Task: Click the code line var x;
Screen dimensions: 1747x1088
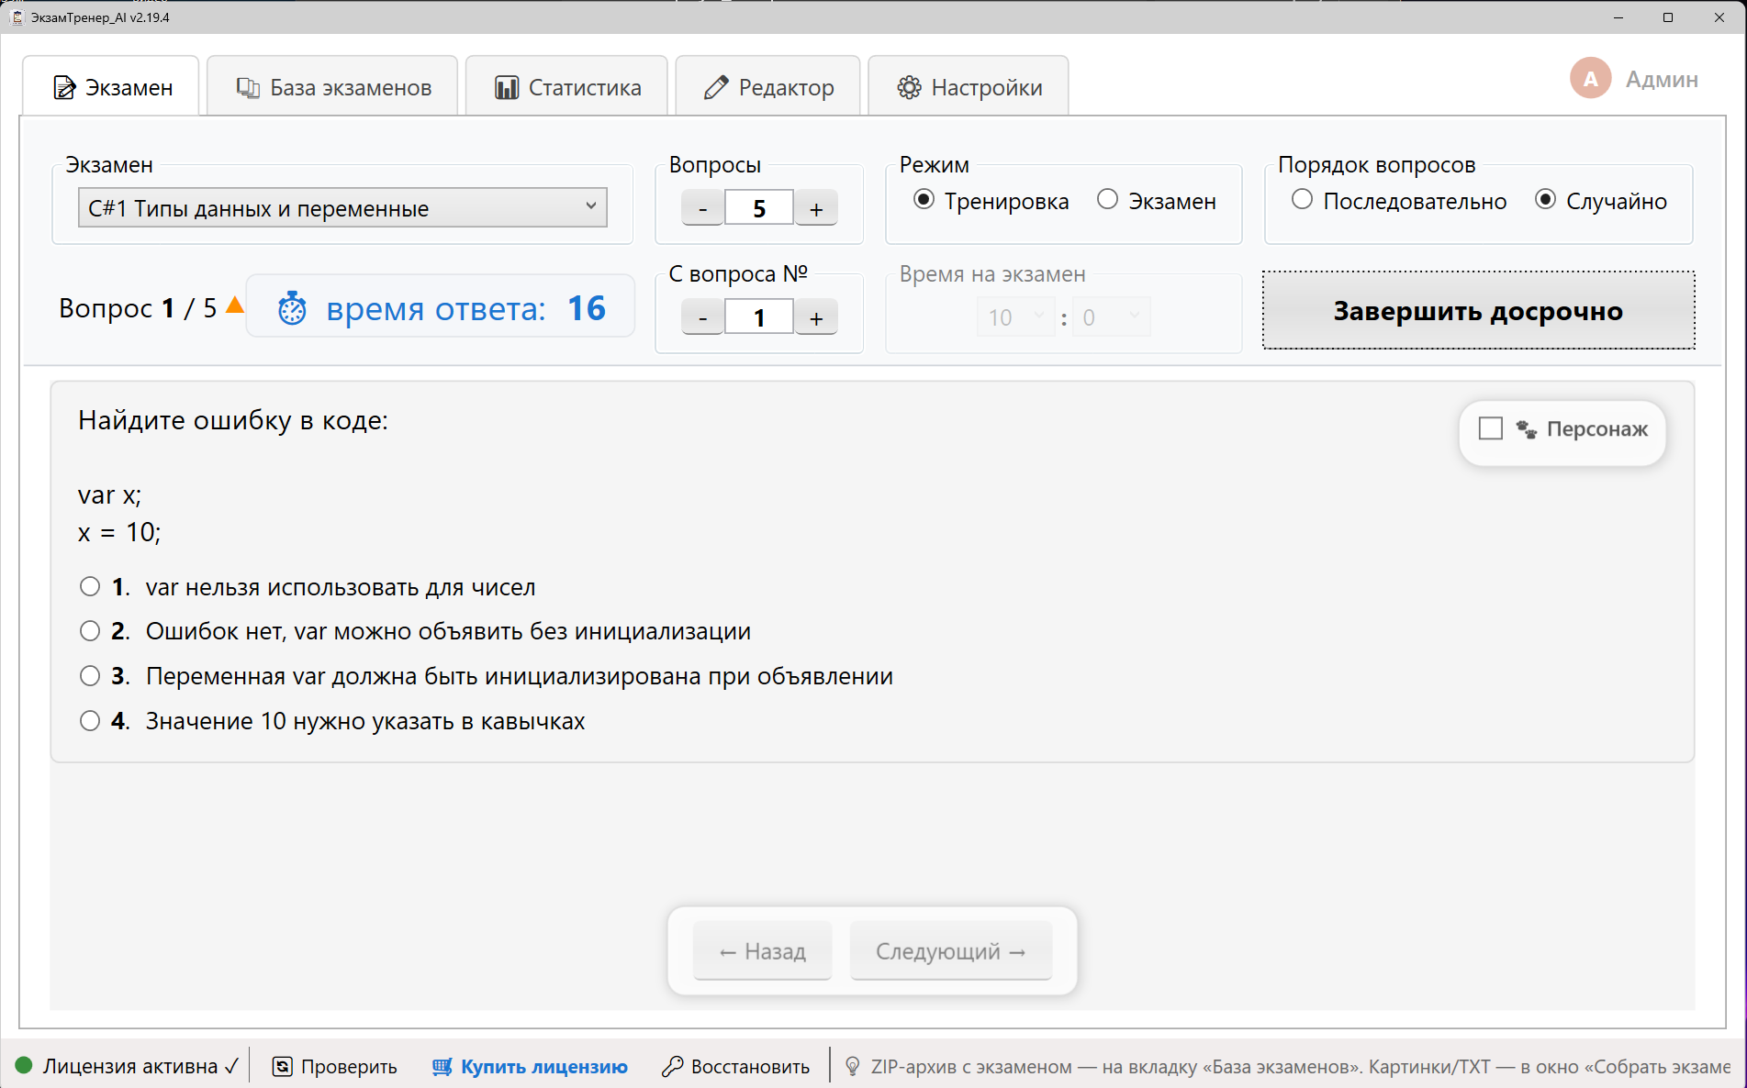Action: pyautogui.click(x=109, y=495)
